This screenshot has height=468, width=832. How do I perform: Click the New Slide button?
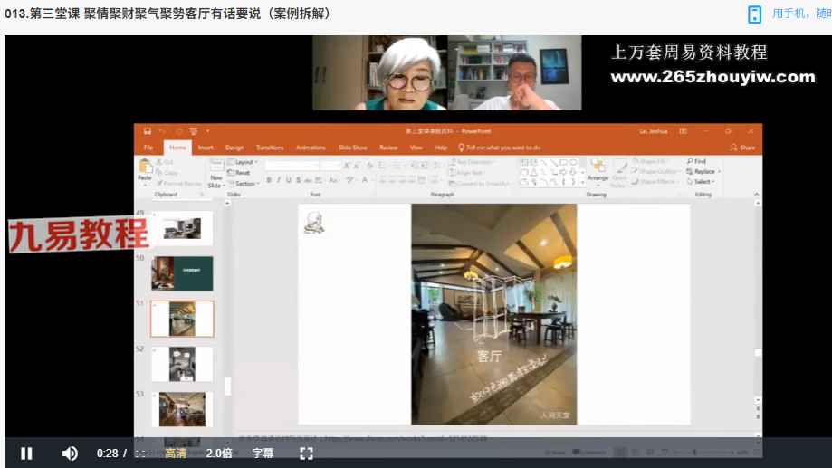click(x=215, y=174)
